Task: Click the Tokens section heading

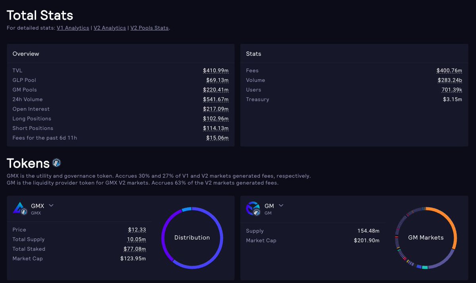Action: pos(28,163)
